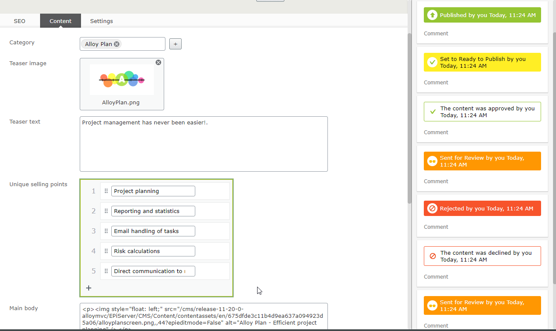
Task: Click Comment under Published by you
Action: click(436, 34)
